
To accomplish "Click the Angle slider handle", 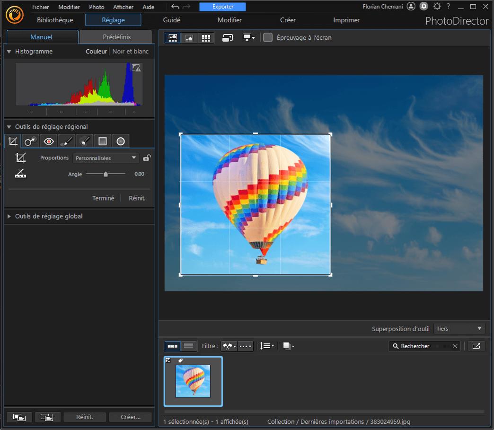I will (x=106, y=174).
